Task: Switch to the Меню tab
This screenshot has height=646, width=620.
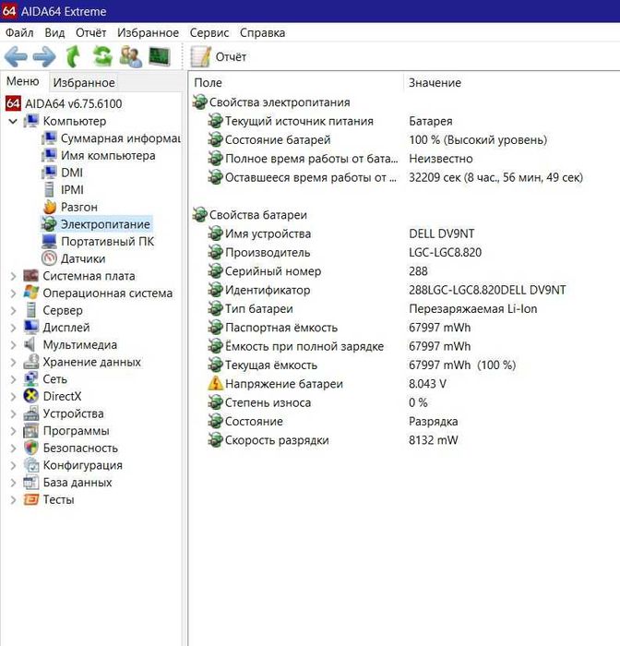Action: pos(23,81)
